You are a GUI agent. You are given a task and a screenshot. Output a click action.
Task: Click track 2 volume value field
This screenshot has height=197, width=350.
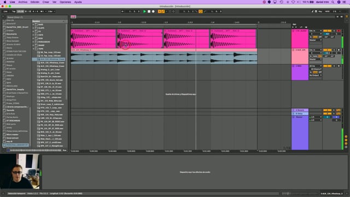tap(327, 53)
